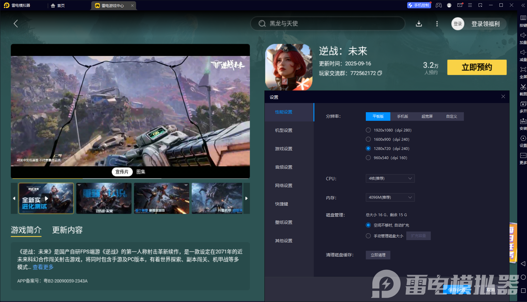Image resolution: width=527 pixels, height=302 pixels.
Task: Select the 手机版 resolution tab
Action: (402, 117)
